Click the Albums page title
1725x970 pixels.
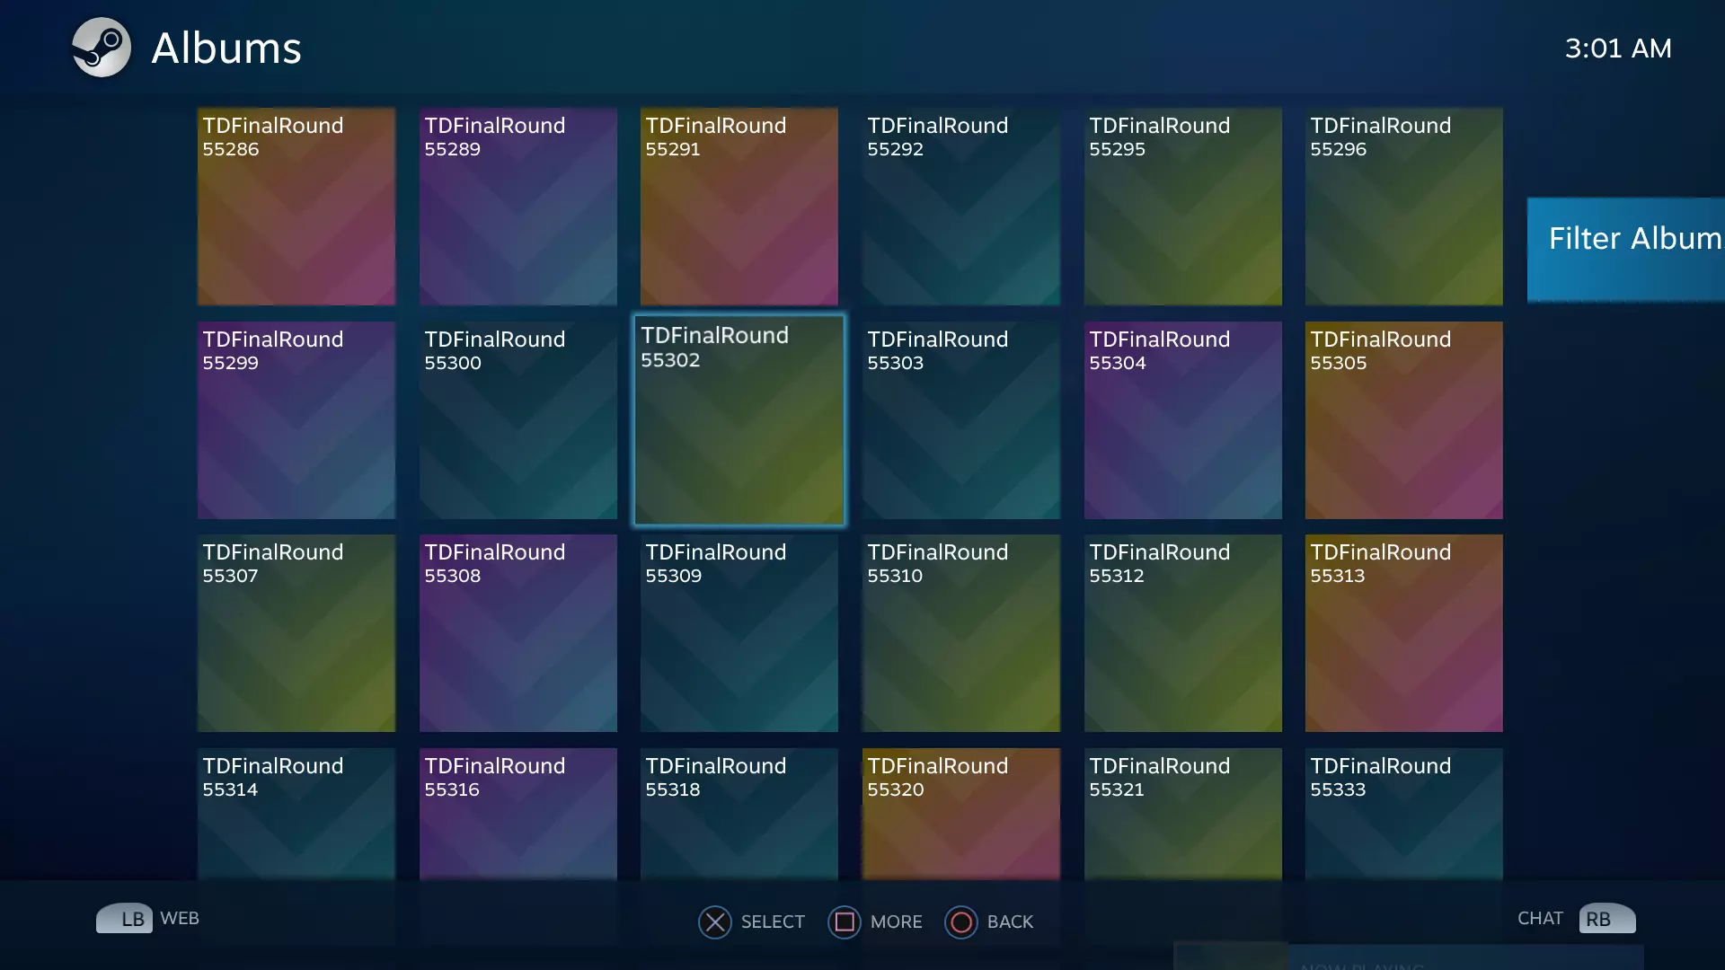(226, 48)
